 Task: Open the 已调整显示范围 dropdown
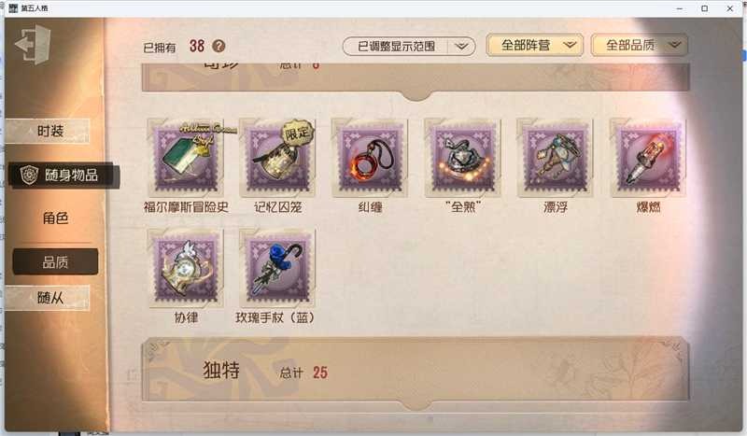(409, 47)
